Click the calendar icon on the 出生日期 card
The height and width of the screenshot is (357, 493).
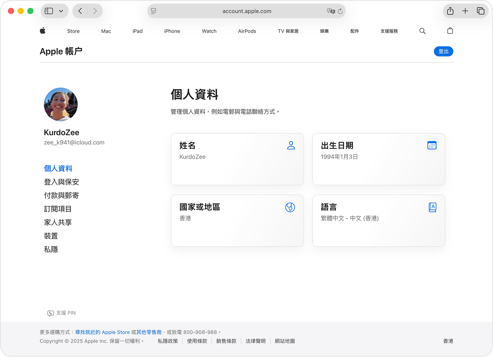point(432,145)
